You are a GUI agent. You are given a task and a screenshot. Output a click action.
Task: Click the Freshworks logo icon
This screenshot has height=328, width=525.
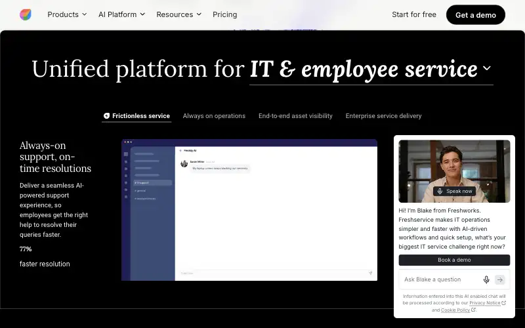(26, 14)
